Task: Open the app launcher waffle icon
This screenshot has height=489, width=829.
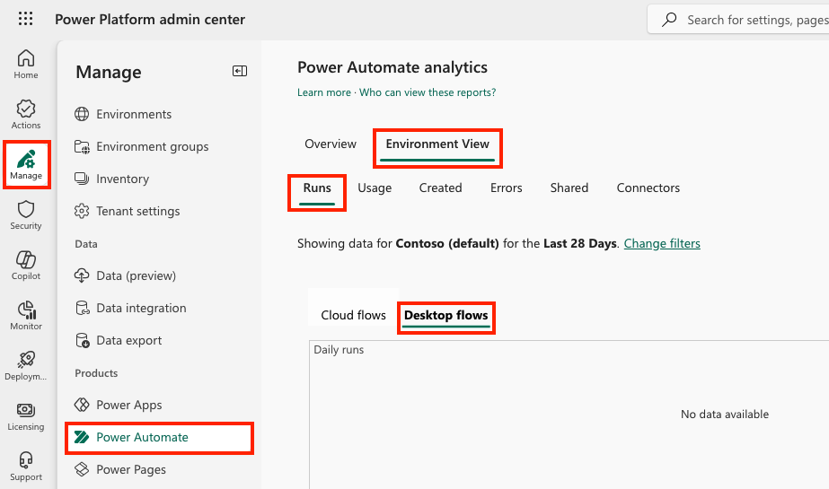Action: [26, 19]
